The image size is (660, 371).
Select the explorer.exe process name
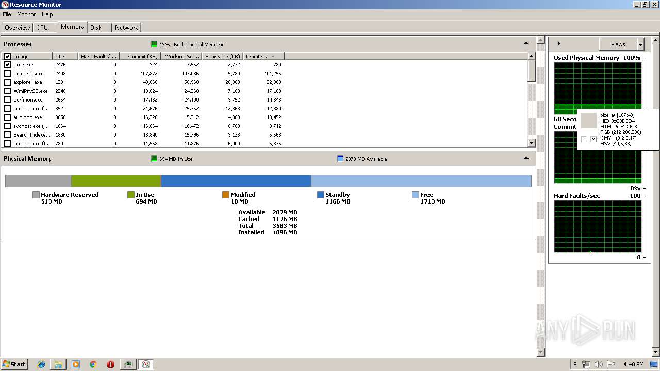[x=28, y=82]
